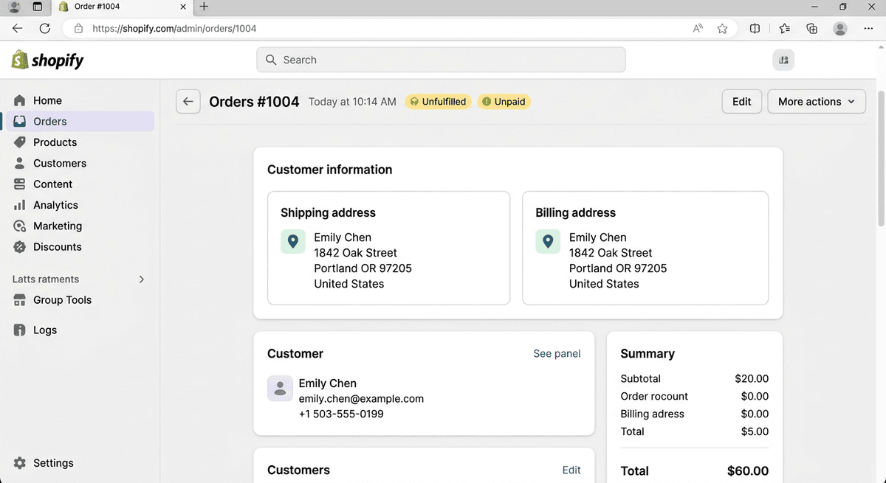Open Products from the sidebar
This screenshot has width=886, height=483.
[20, 142]
